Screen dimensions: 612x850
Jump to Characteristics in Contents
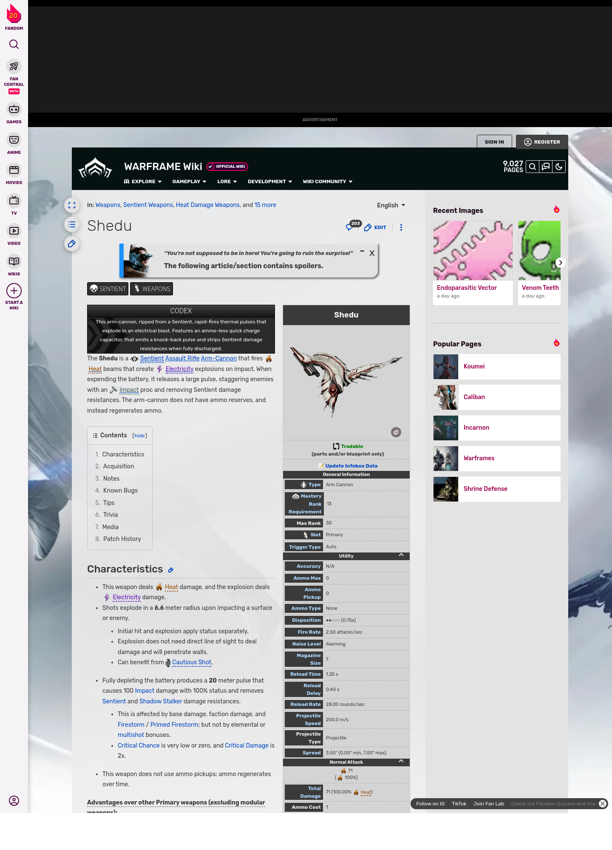click(123, 454)
